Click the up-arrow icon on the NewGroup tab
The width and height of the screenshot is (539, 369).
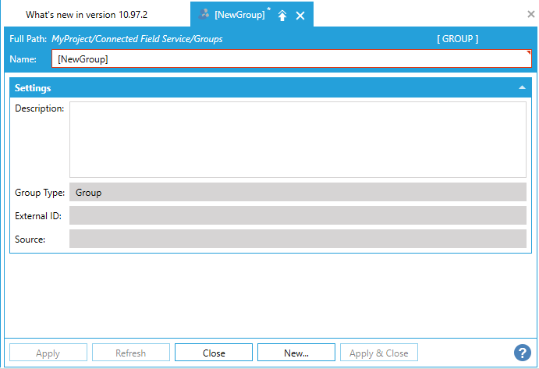282,16
